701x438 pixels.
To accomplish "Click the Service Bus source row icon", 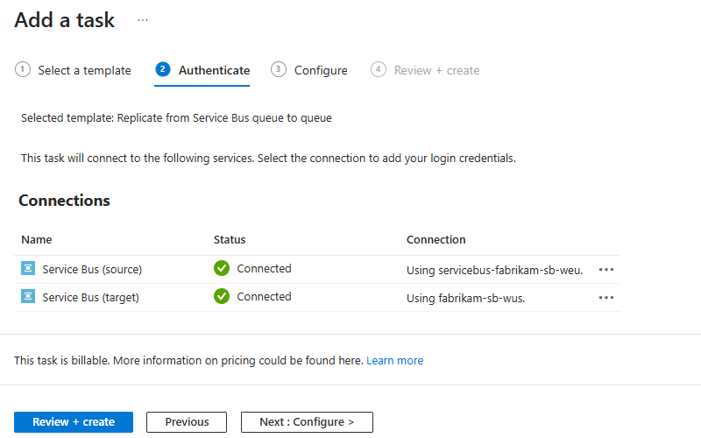I will pyautogui.click(x=27, y=269).
